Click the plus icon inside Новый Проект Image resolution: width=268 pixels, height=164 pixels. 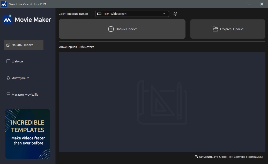point(111,29)
